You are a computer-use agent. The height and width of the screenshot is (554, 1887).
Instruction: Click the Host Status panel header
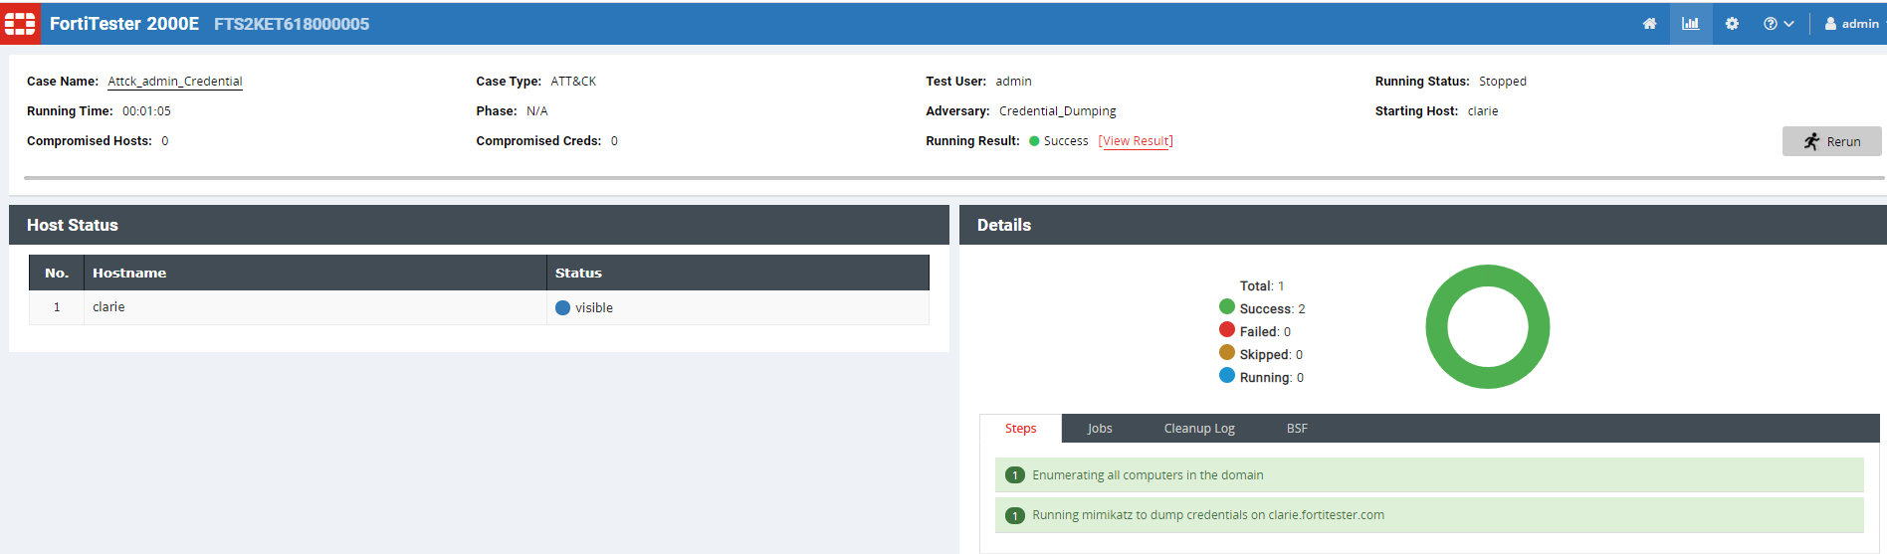tap(479, 225)
